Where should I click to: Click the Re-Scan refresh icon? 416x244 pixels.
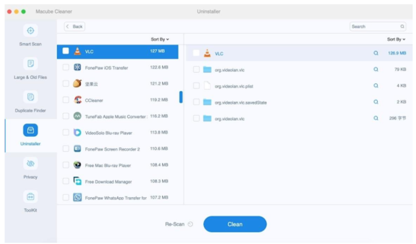(x=190, y=224)
